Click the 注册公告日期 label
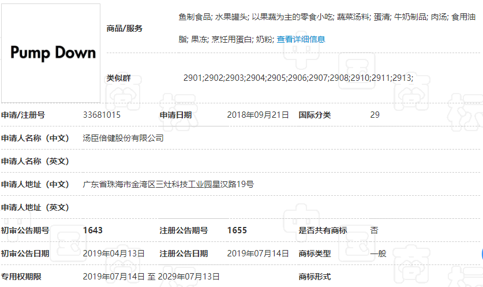 pos(184,254)
